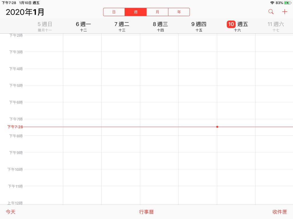Switch to 年 (year) view tab
The width and height of the screenshot is (293, 219).
point(179,12)
